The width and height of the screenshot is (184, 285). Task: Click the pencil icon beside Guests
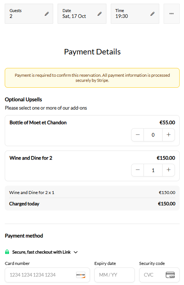tap(47, 14)
